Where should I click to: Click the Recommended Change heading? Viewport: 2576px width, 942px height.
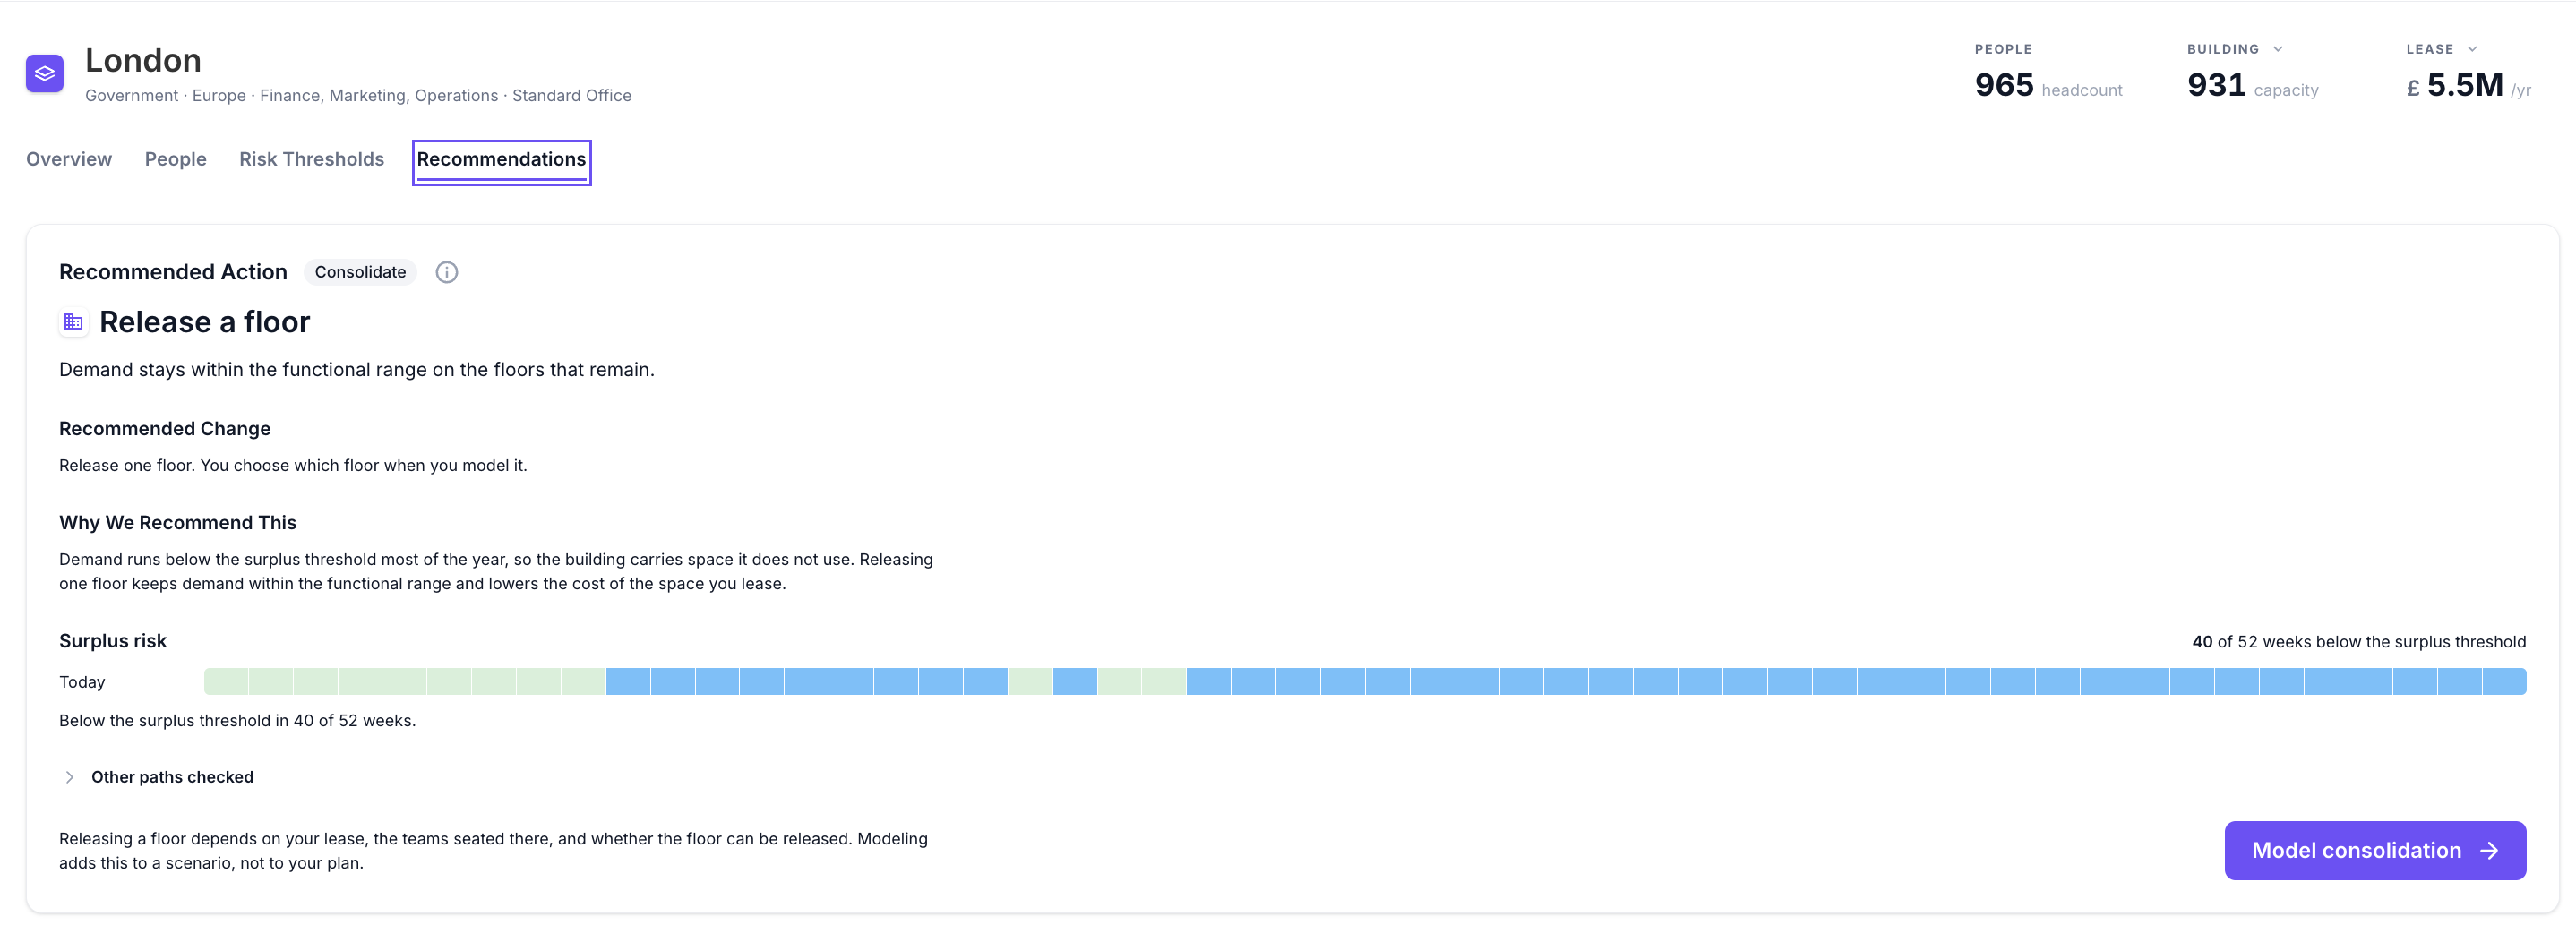pos(165,429)
